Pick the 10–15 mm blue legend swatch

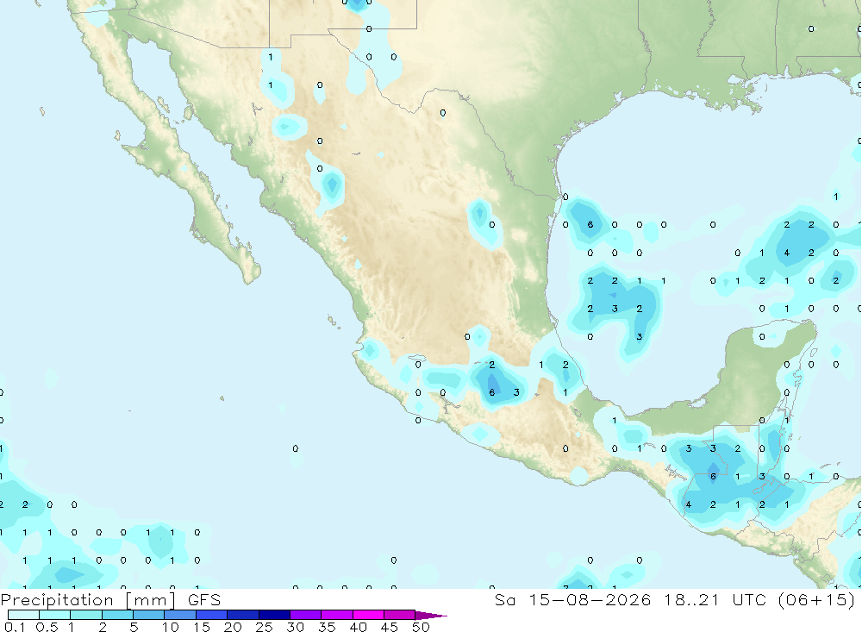click(180, 615)
